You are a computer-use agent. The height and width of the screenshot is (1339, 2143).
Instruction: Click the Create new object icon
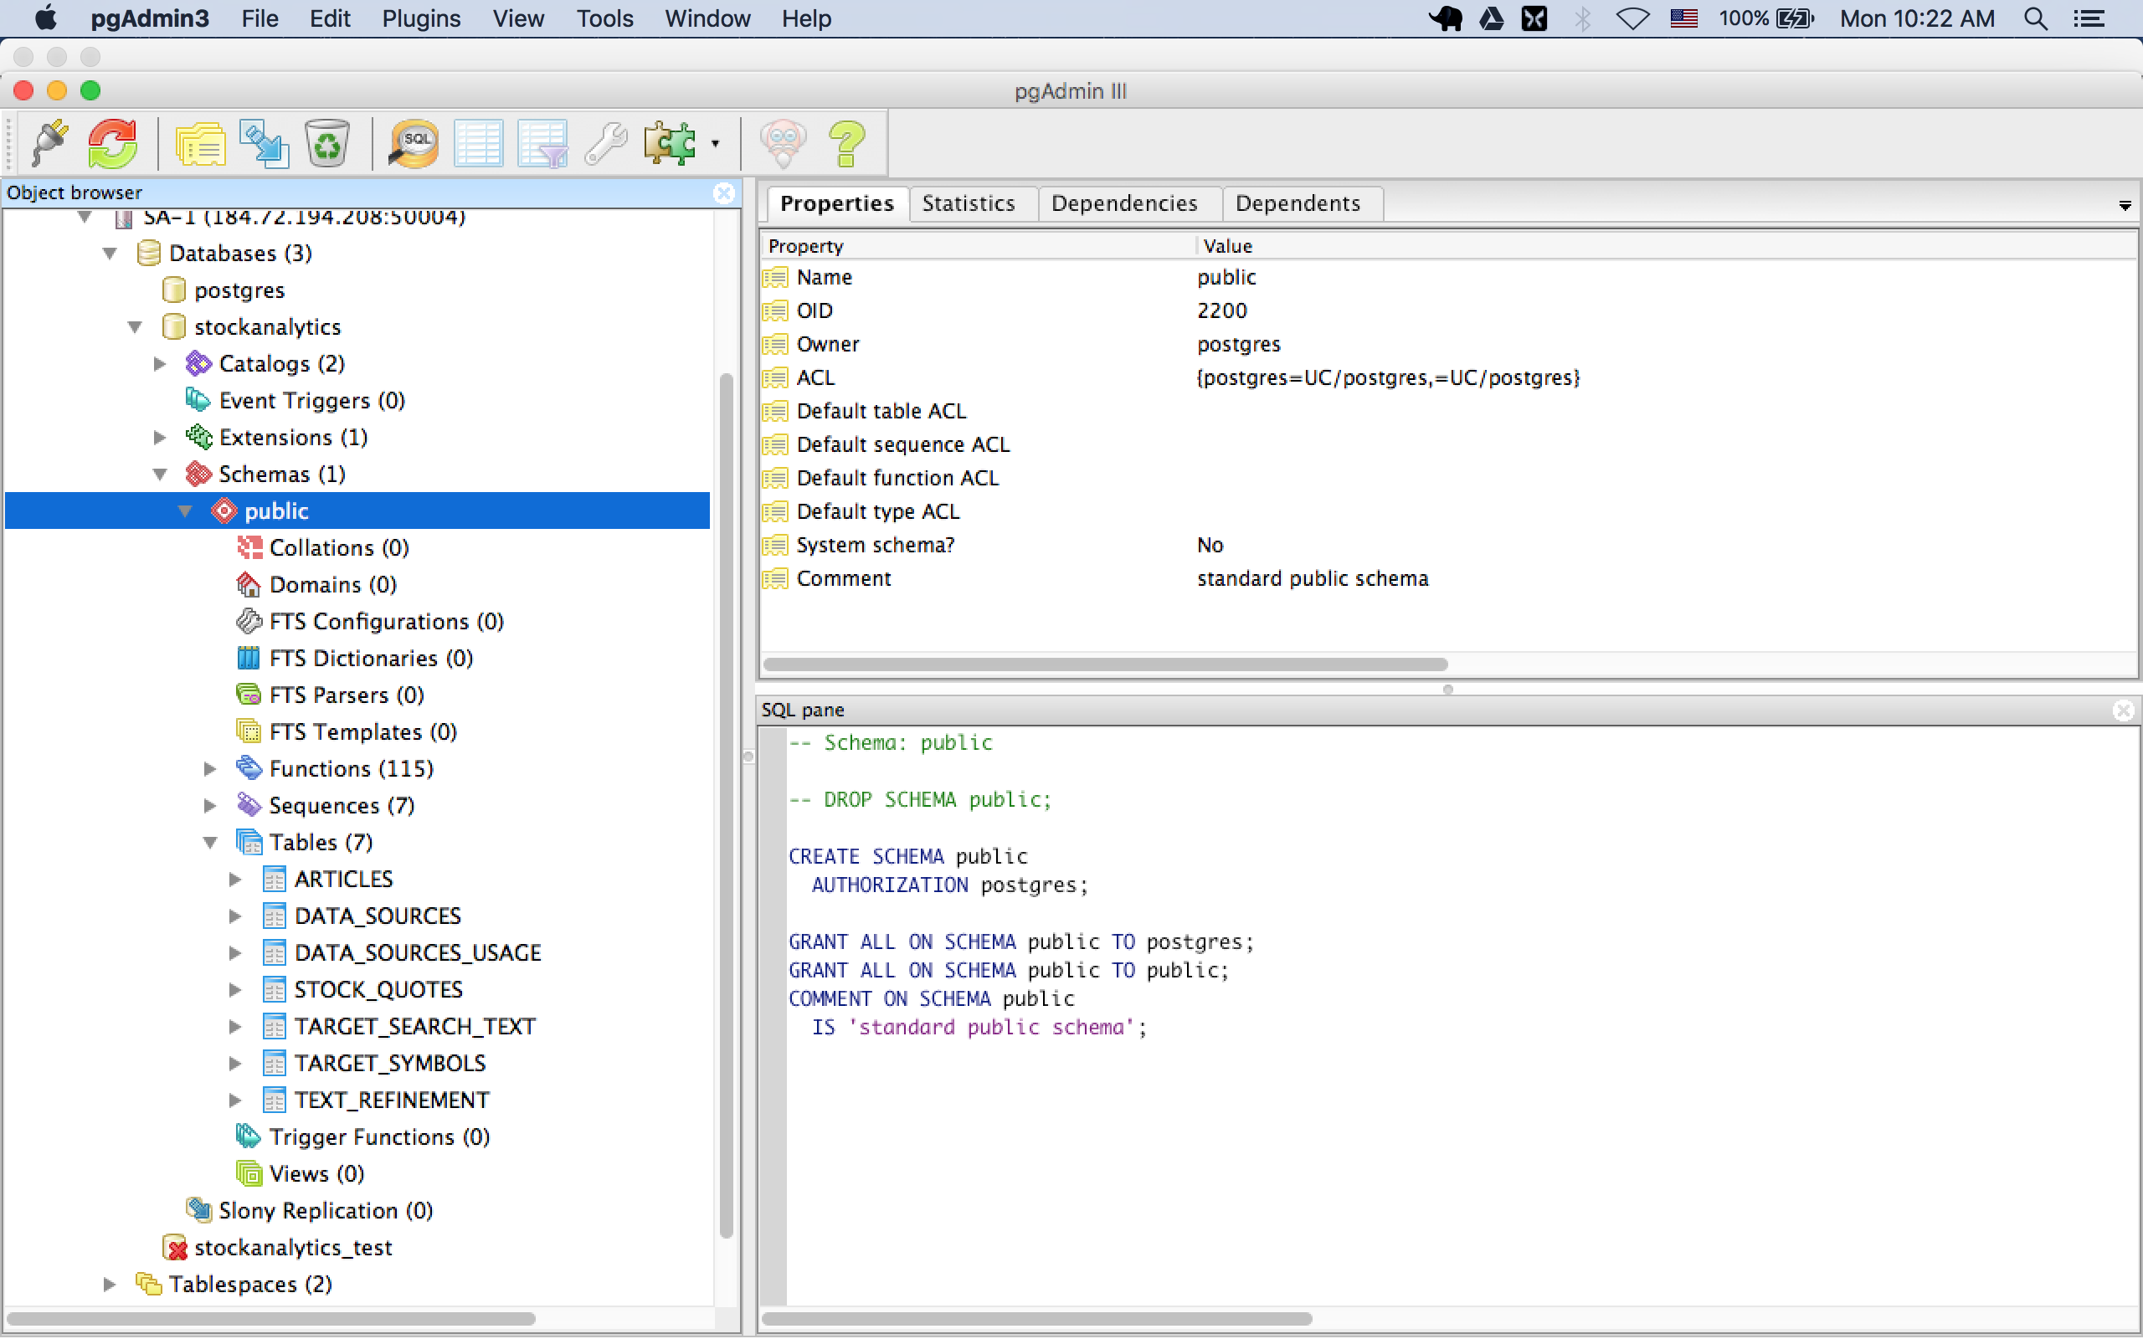click(264, 142)
